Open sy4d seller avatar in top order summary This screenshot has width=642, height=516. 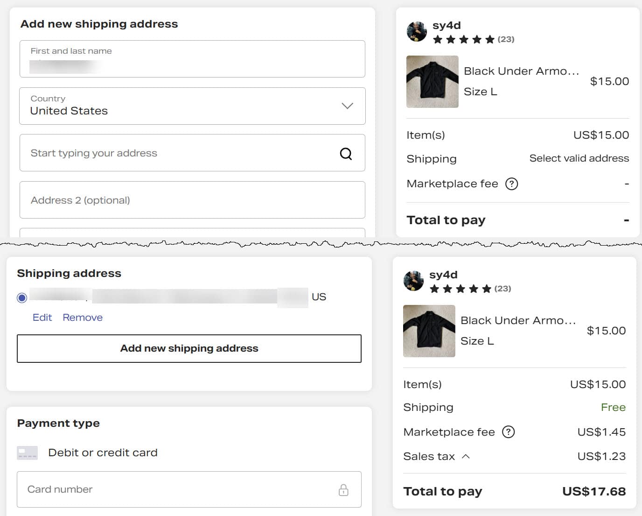click(417, 31)
